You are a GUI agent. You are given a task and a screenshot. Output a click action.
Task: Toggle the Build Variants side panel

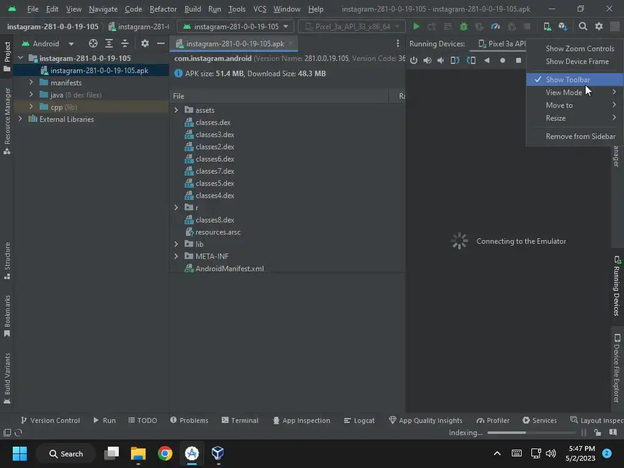(x=7, y=378)
